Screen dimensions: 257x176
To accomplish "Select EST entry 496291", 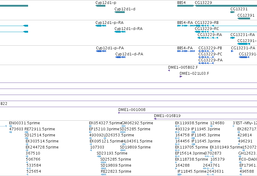I will [245, 141].
